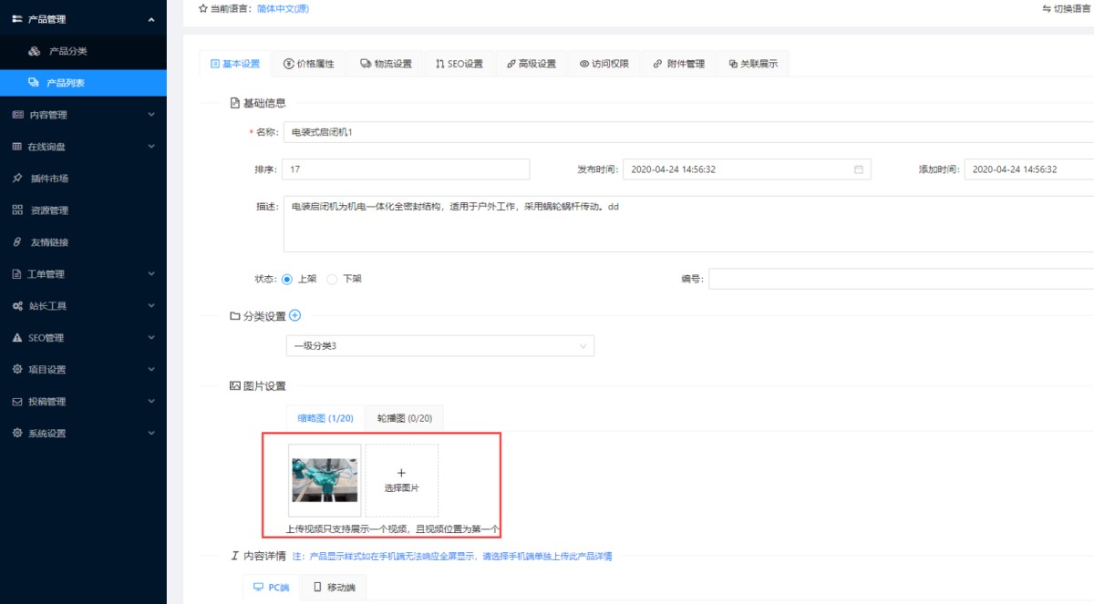Open the 轮播图 (0/20) tab

[404, 418]
